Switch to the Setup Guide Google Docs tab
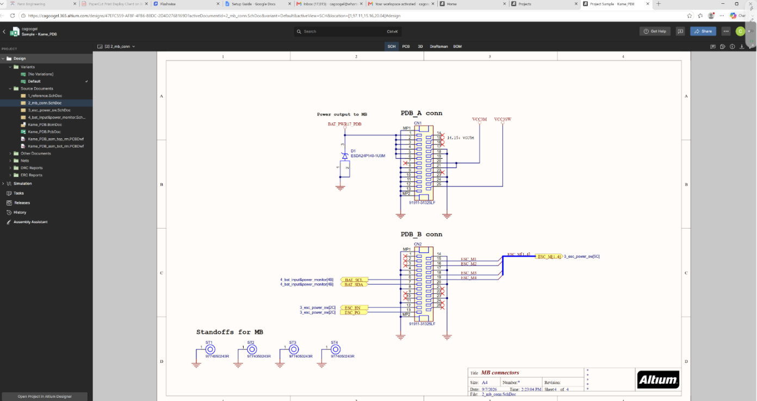 (253, 4)
